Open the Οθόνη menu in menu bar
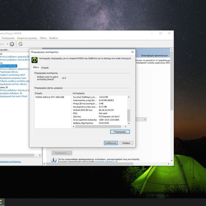This screenshot has height=206, width=206. click(x=43, y=38)
